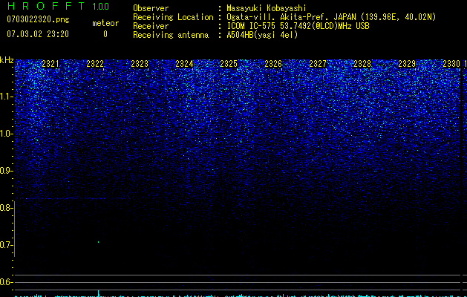Screen dimensions: 467x297
Task: Click the 0.7 kHz axis label
Action: pos(7,245)
